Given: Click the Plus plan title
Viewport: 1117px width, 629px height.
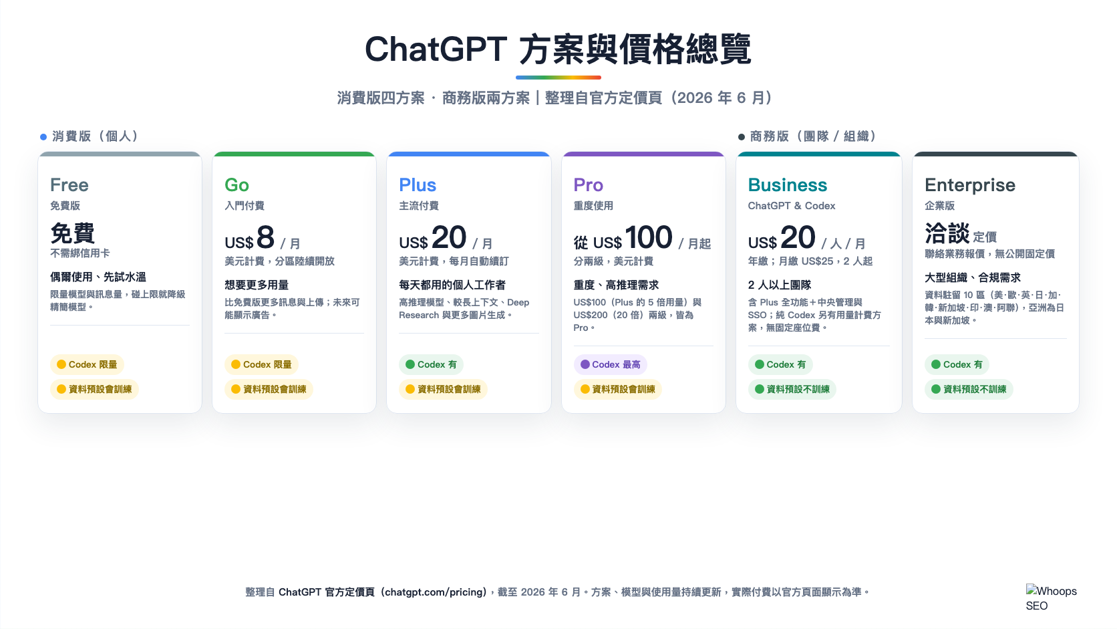Looking at the screenshot, I should 418,185.
